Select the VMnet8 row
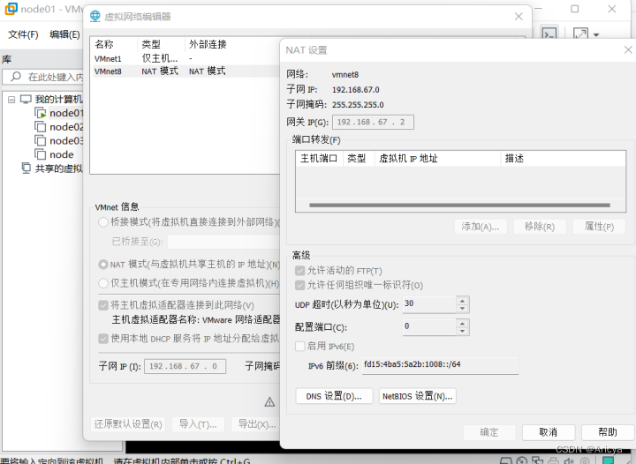Image resolution: width=636 pixels, height=464 pixels. [186, 71]
